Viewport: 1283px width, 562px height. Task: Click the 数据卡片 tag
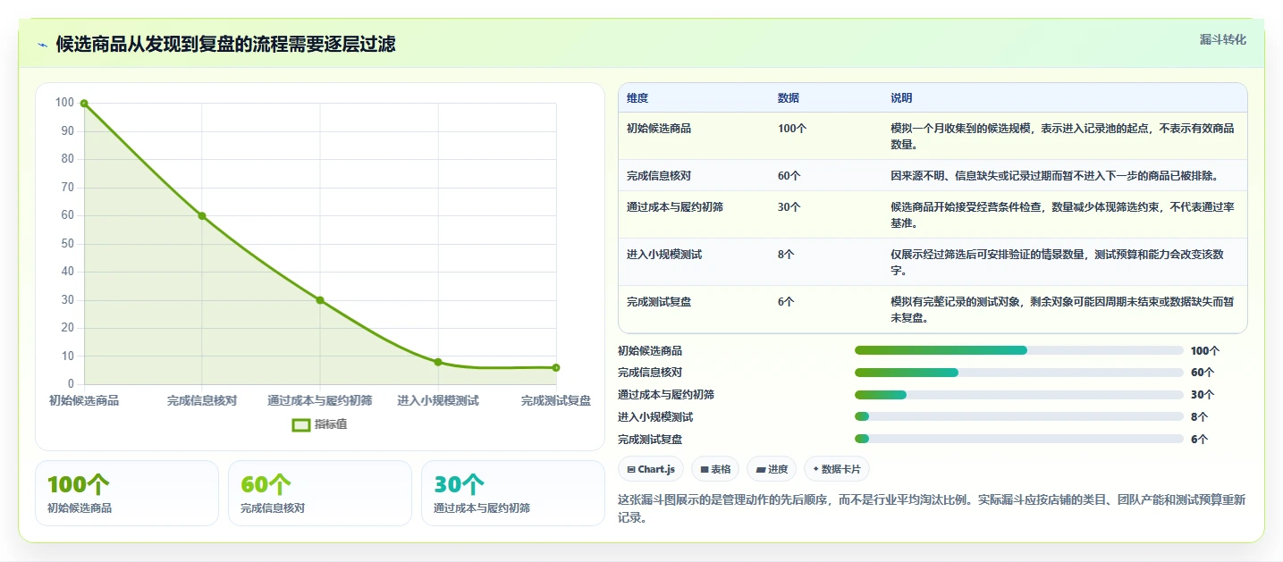coord(837,469)
